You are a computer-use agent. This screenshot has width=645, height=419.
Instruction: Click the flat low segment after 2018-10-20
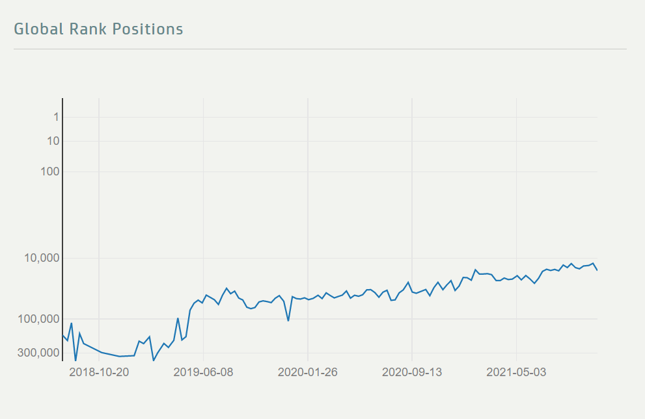tap(127, 356)
